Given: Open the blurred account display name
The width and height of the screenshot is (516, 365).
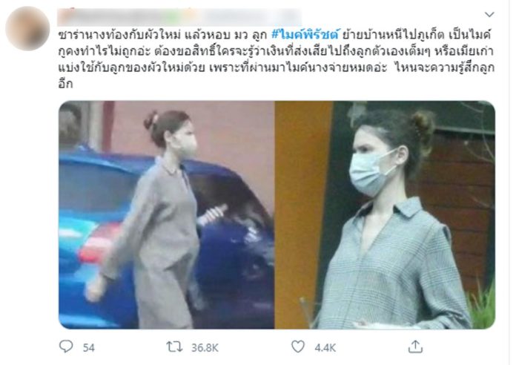Looking at the screenshot, I should click(179, 17).
